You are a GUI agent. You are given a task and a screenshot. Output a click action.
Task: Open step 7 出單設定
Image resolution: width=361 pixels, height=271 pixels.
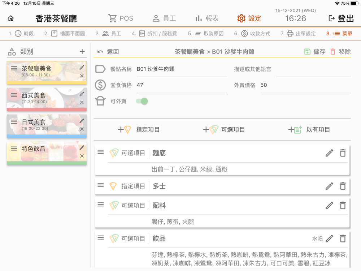pos(298,34)
